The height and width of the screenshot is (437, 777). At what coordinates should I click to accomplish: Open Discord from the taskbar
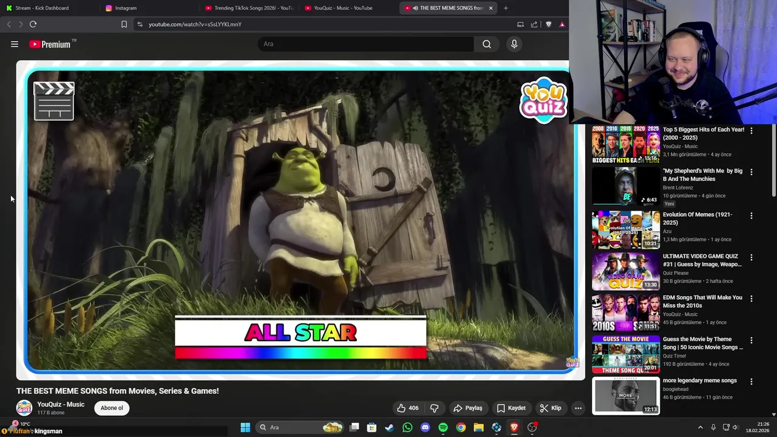425,427
